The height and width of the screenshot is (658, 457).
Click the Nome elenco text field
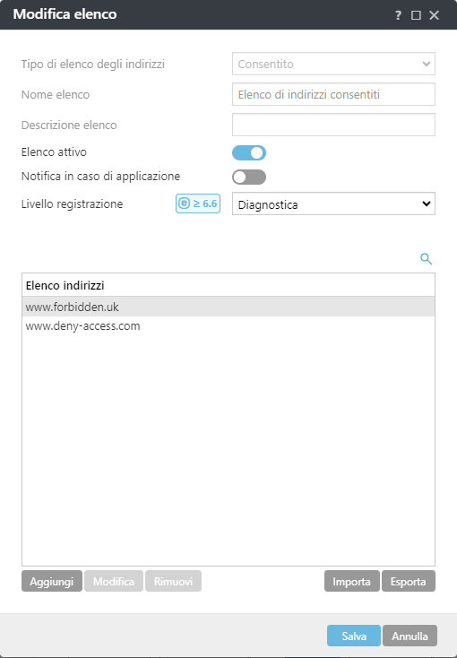(x=333, y=94)
